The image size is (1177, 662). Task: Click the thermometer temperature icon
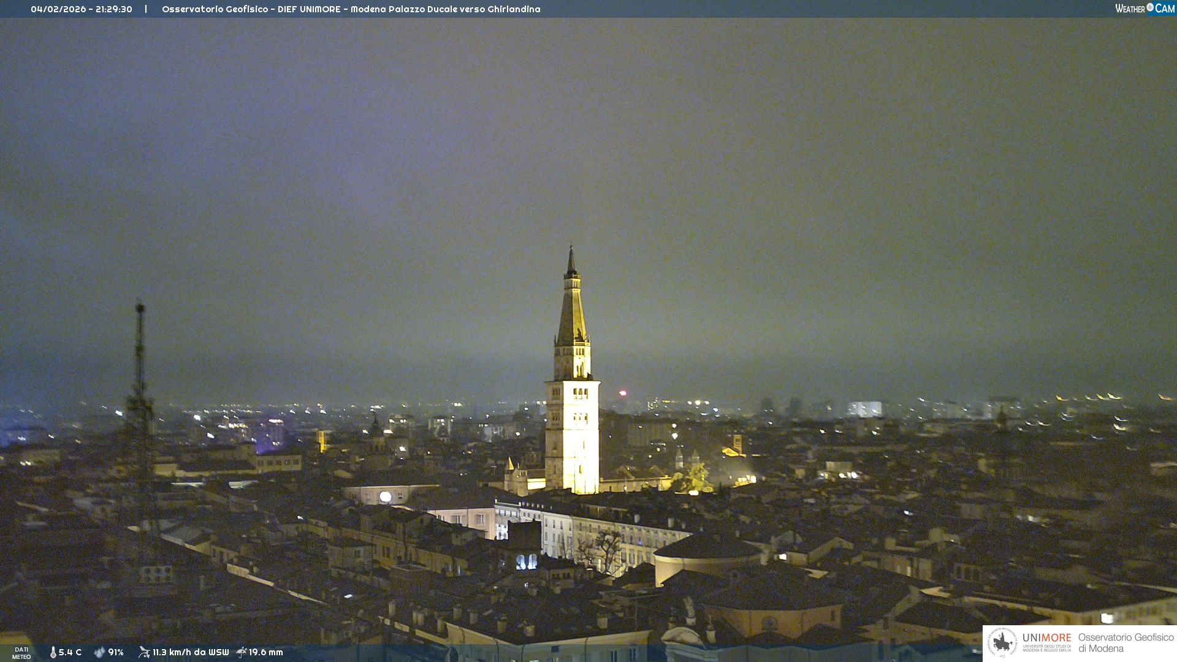[53, 652]
